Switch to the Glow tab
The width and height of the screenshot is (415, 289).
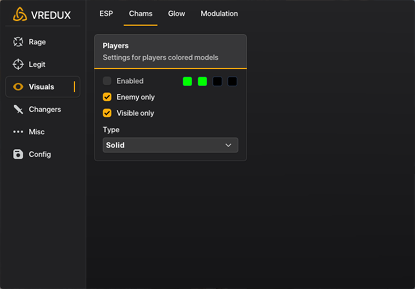(x=176, y=13)
